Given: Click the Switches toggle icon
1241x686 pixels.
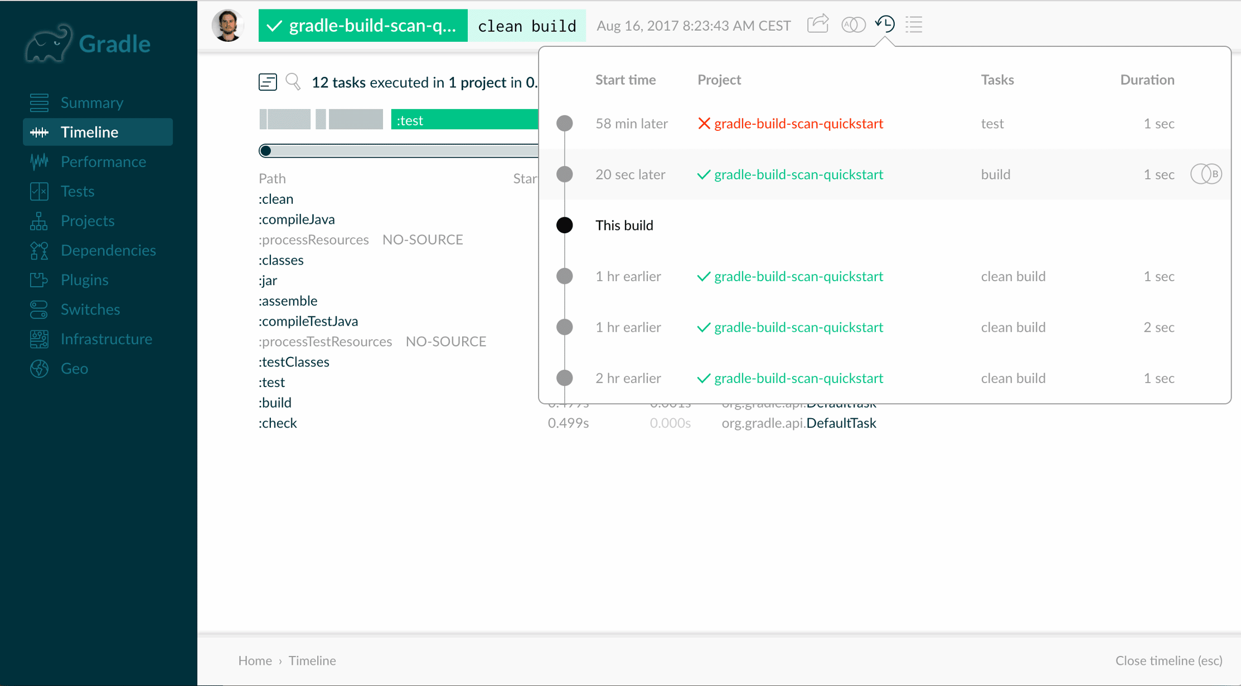Looking at the screenshot, I should coord(39,309).
